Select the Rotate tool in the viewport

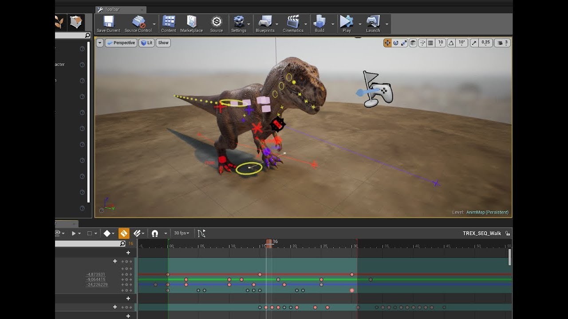click(396, 43)
